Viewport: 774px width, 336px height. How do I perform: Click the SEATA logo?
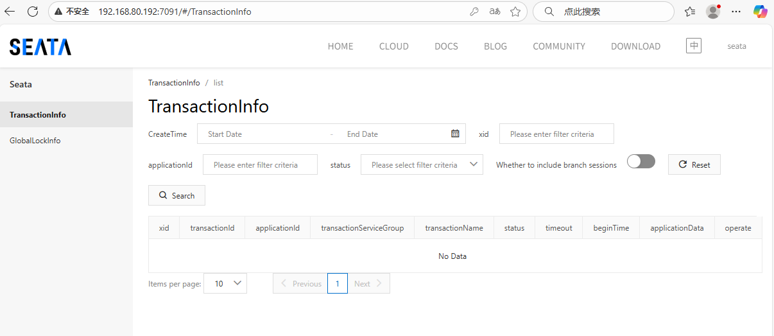40,46
